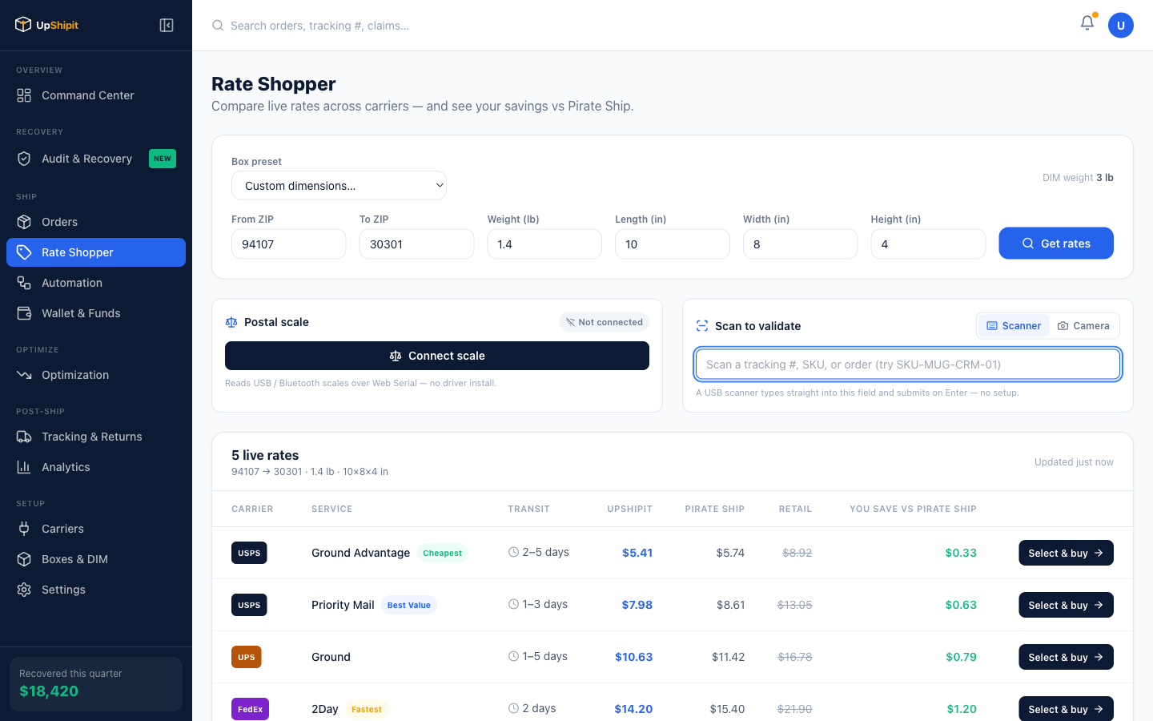Click the Tracking & Returns truck icon
The image size is (1153, 721).
point(24,437)
